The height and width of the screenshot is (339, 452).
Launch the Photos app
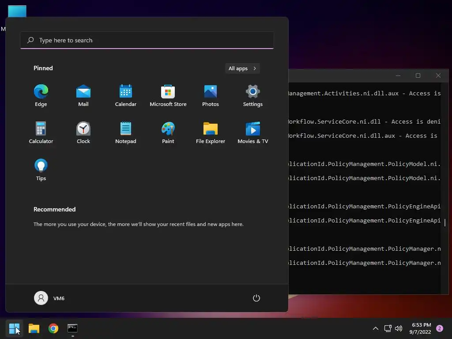pos(211,96)
